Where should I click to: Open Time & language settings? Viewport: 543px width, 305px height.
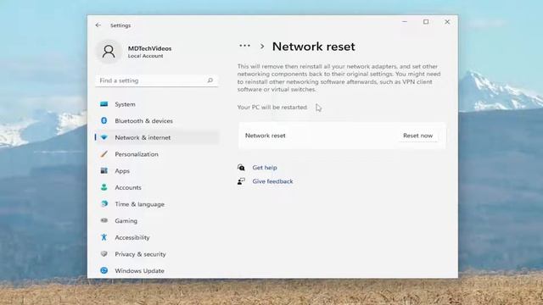click(157, 204)
